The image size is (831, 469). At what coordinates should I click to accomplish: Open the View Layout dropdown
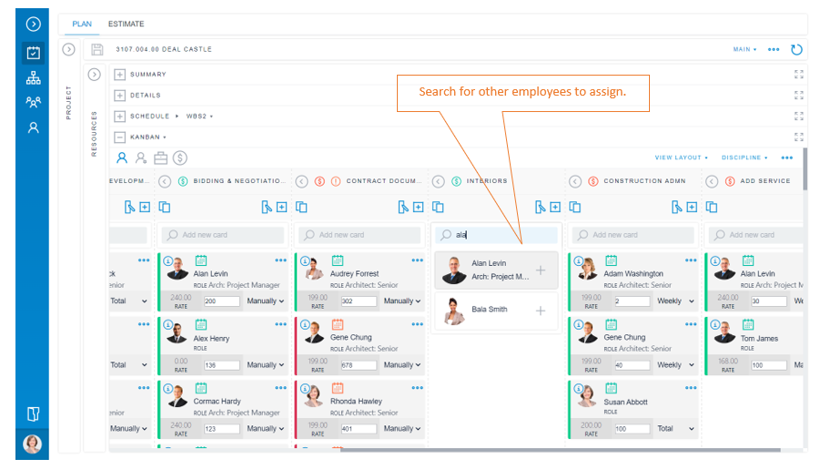point(681,158)
